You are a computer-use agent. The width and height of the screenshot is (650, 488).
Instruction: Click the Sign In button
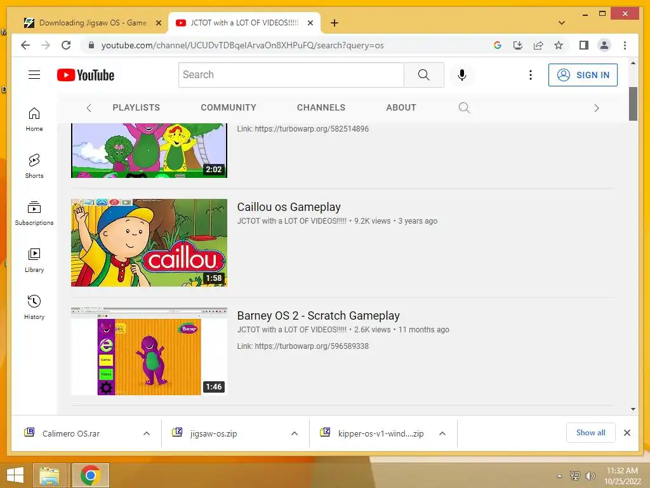coord(583,75)
